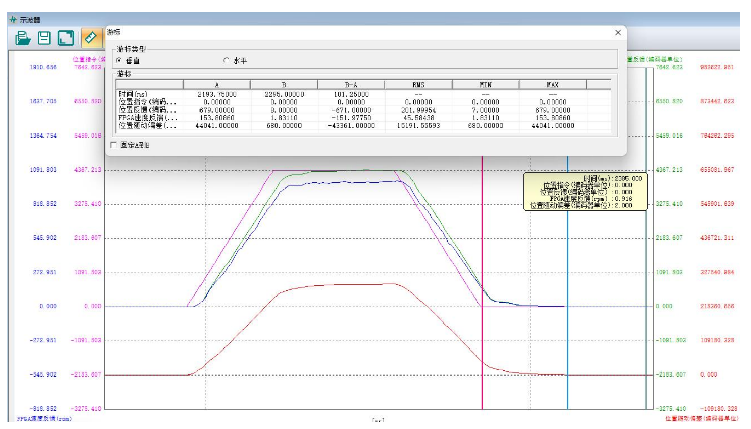The width and height of the screenshot is (751, 429).
Task: Click the save waveform disk icon
Action: 44,38
